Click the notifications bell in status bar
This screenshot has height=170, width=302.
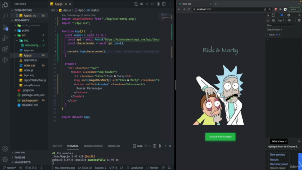pos(169,168)
